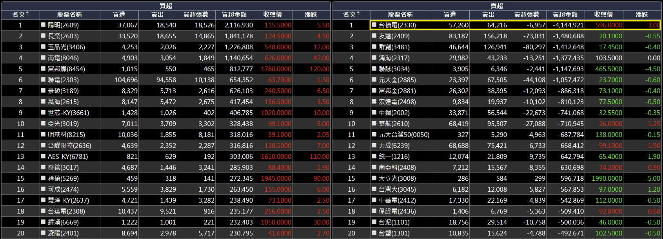Tick the checkbox for 台積電(2330)
This screenshot has height=239, width=663.
374,25
